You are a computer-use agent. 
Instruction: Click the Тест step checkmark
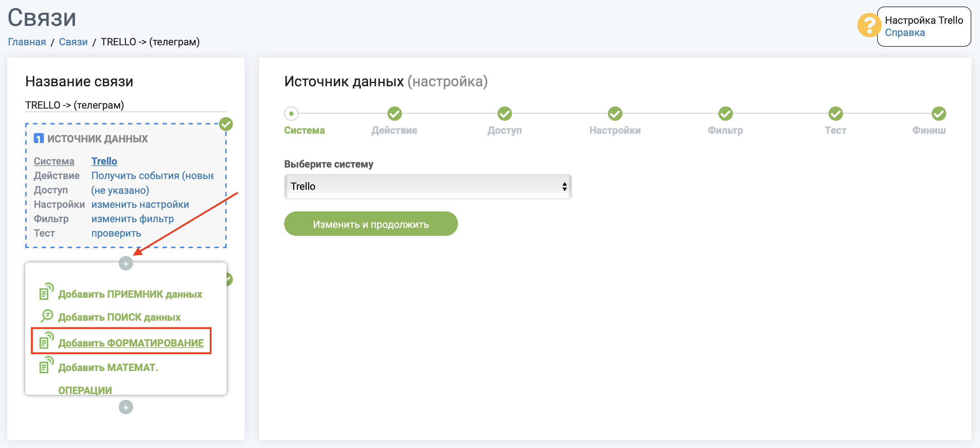pos(836,113)
